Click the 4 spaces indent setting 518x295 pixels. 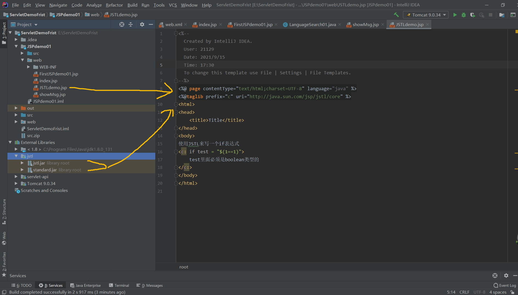pyautogui.click(x=498, y=292)
